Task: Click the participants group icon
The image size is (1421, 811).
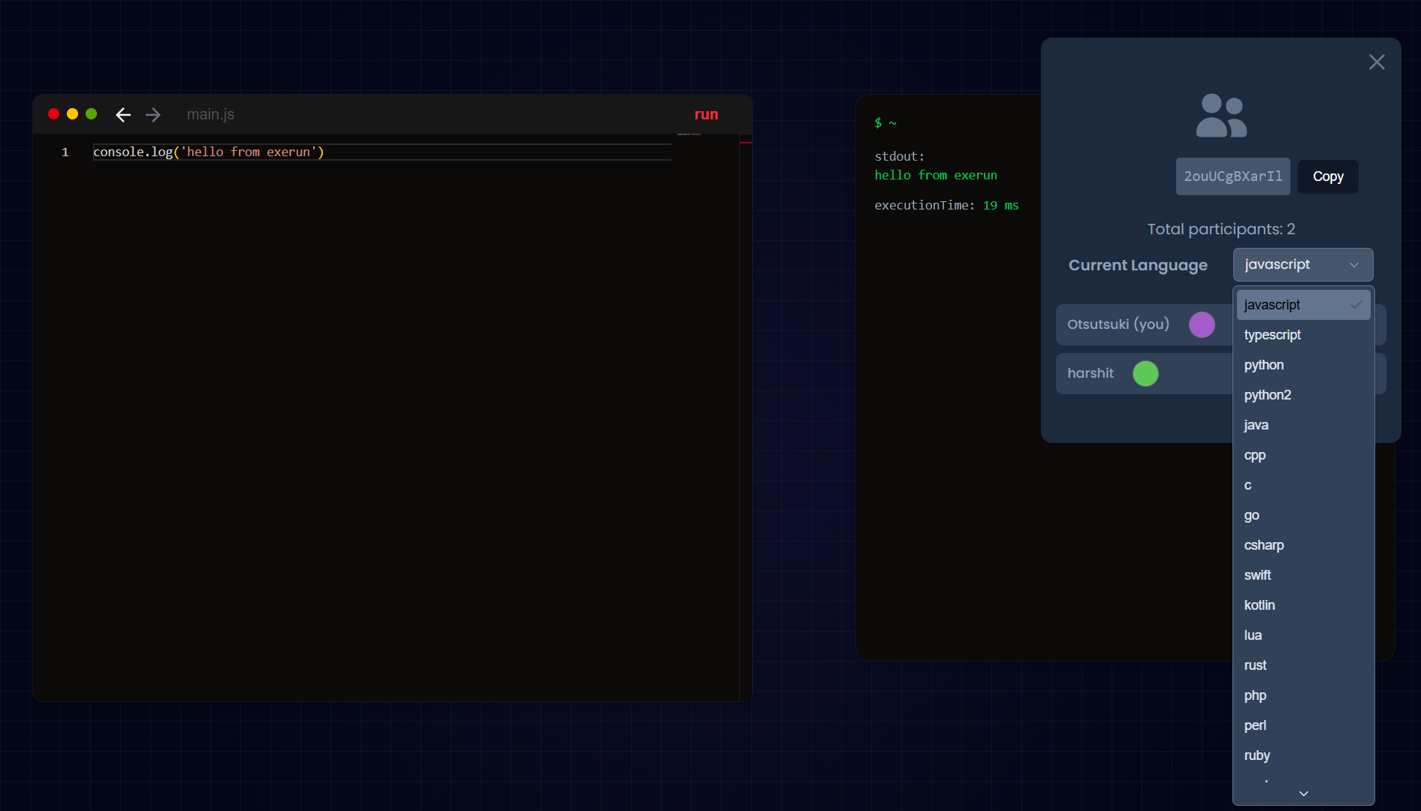Action: (x=1221, y=116)
